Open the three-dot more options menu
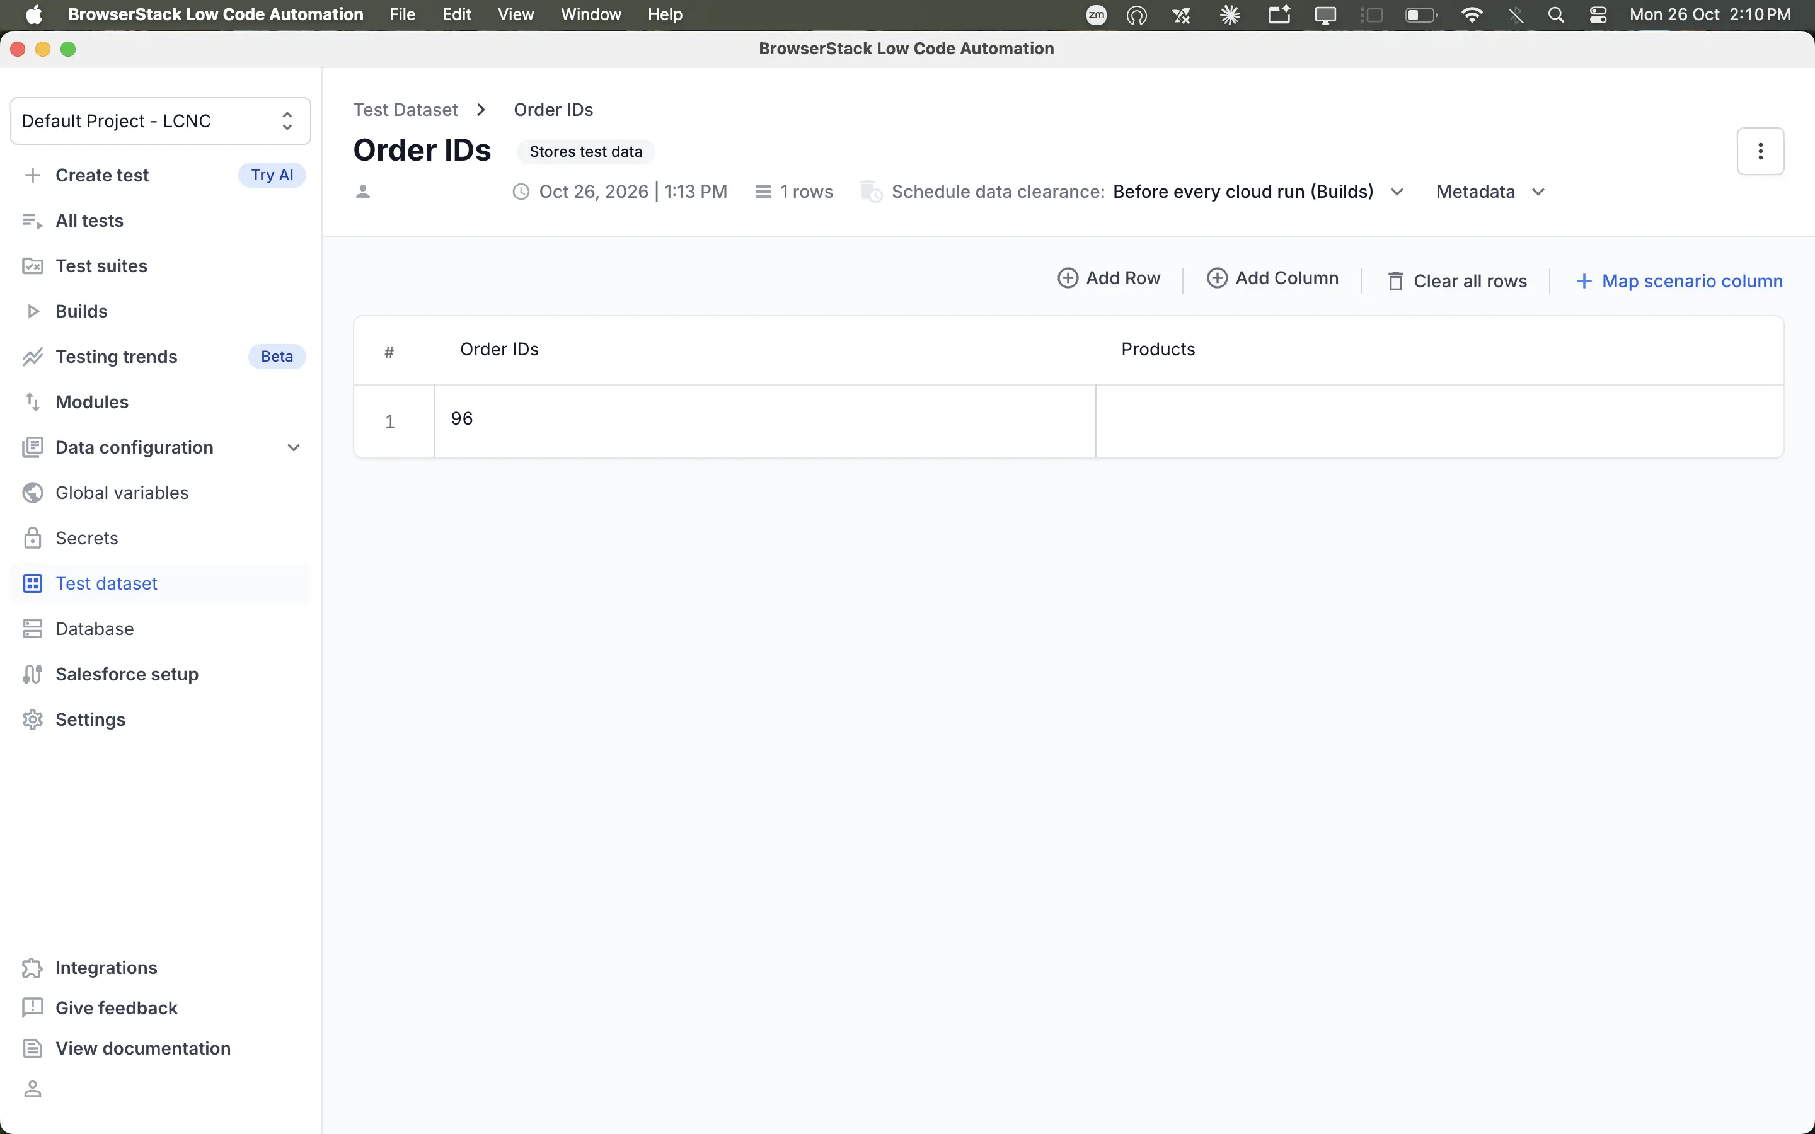1815x1134 pixels. pos(1760,151)
